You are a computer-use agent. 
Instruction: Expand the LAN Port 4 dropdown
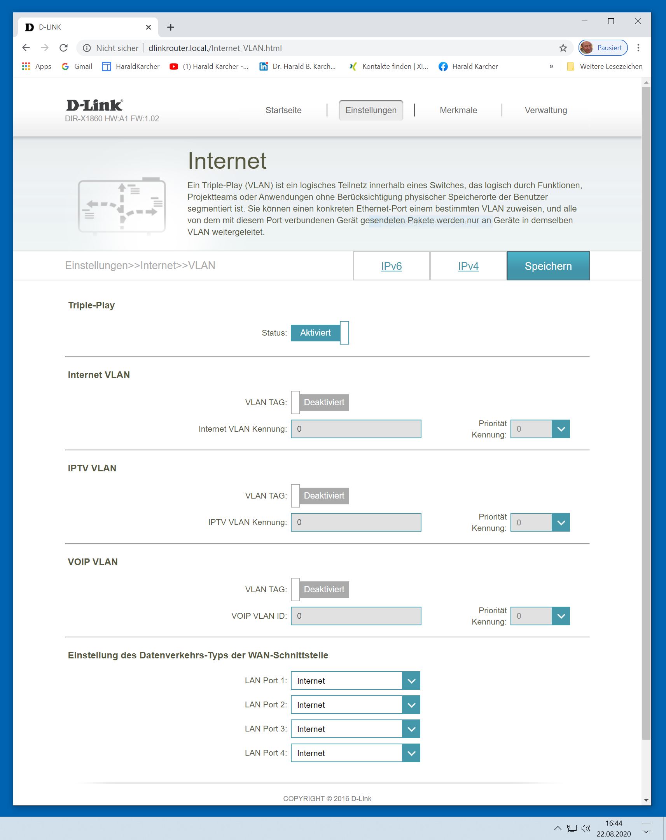355,753
